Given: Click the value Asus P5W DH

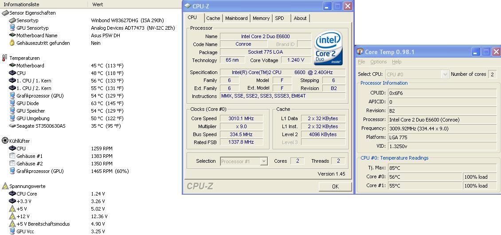Looking at the screenshot, I should tap(106, 35).
